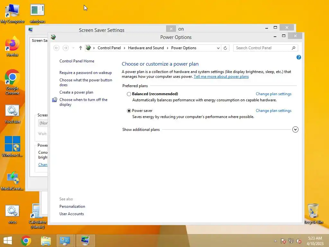Open the YouTube desktop icon
Image resolution: width=329 pixels, height=247 pixels.
(12, 114)
